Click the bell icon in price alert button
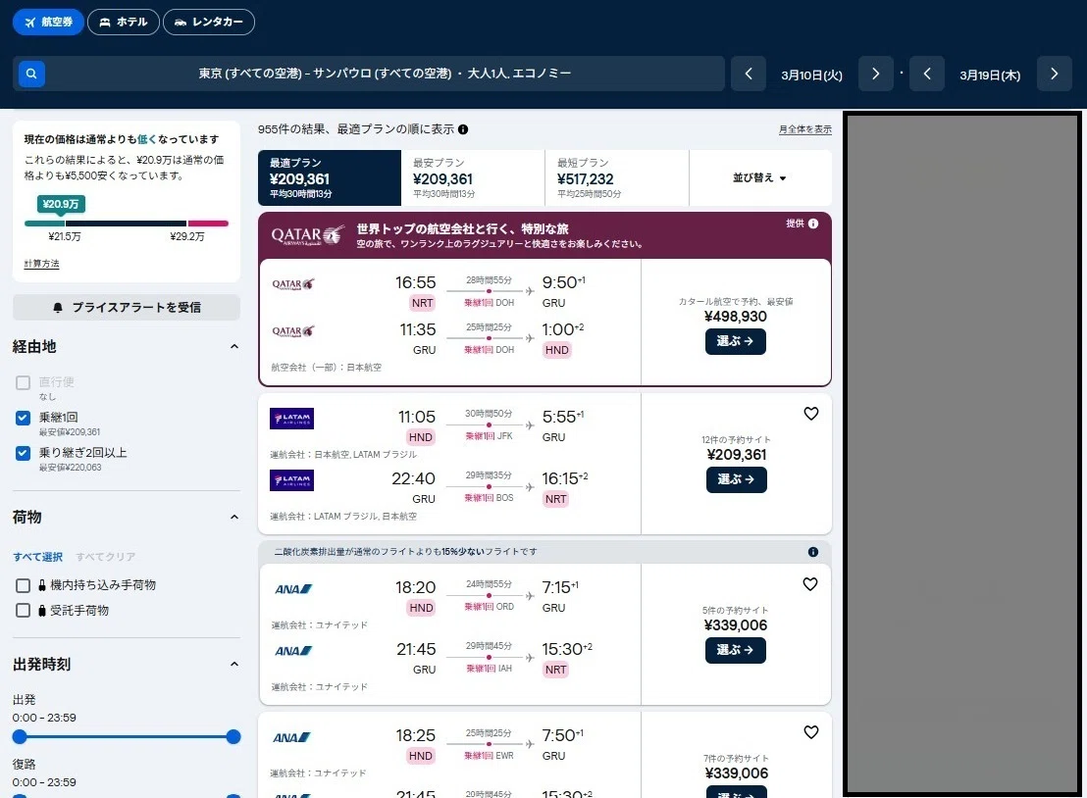Image resolution: width=1087 pixels, height=798 pixels. click(58, 308)
